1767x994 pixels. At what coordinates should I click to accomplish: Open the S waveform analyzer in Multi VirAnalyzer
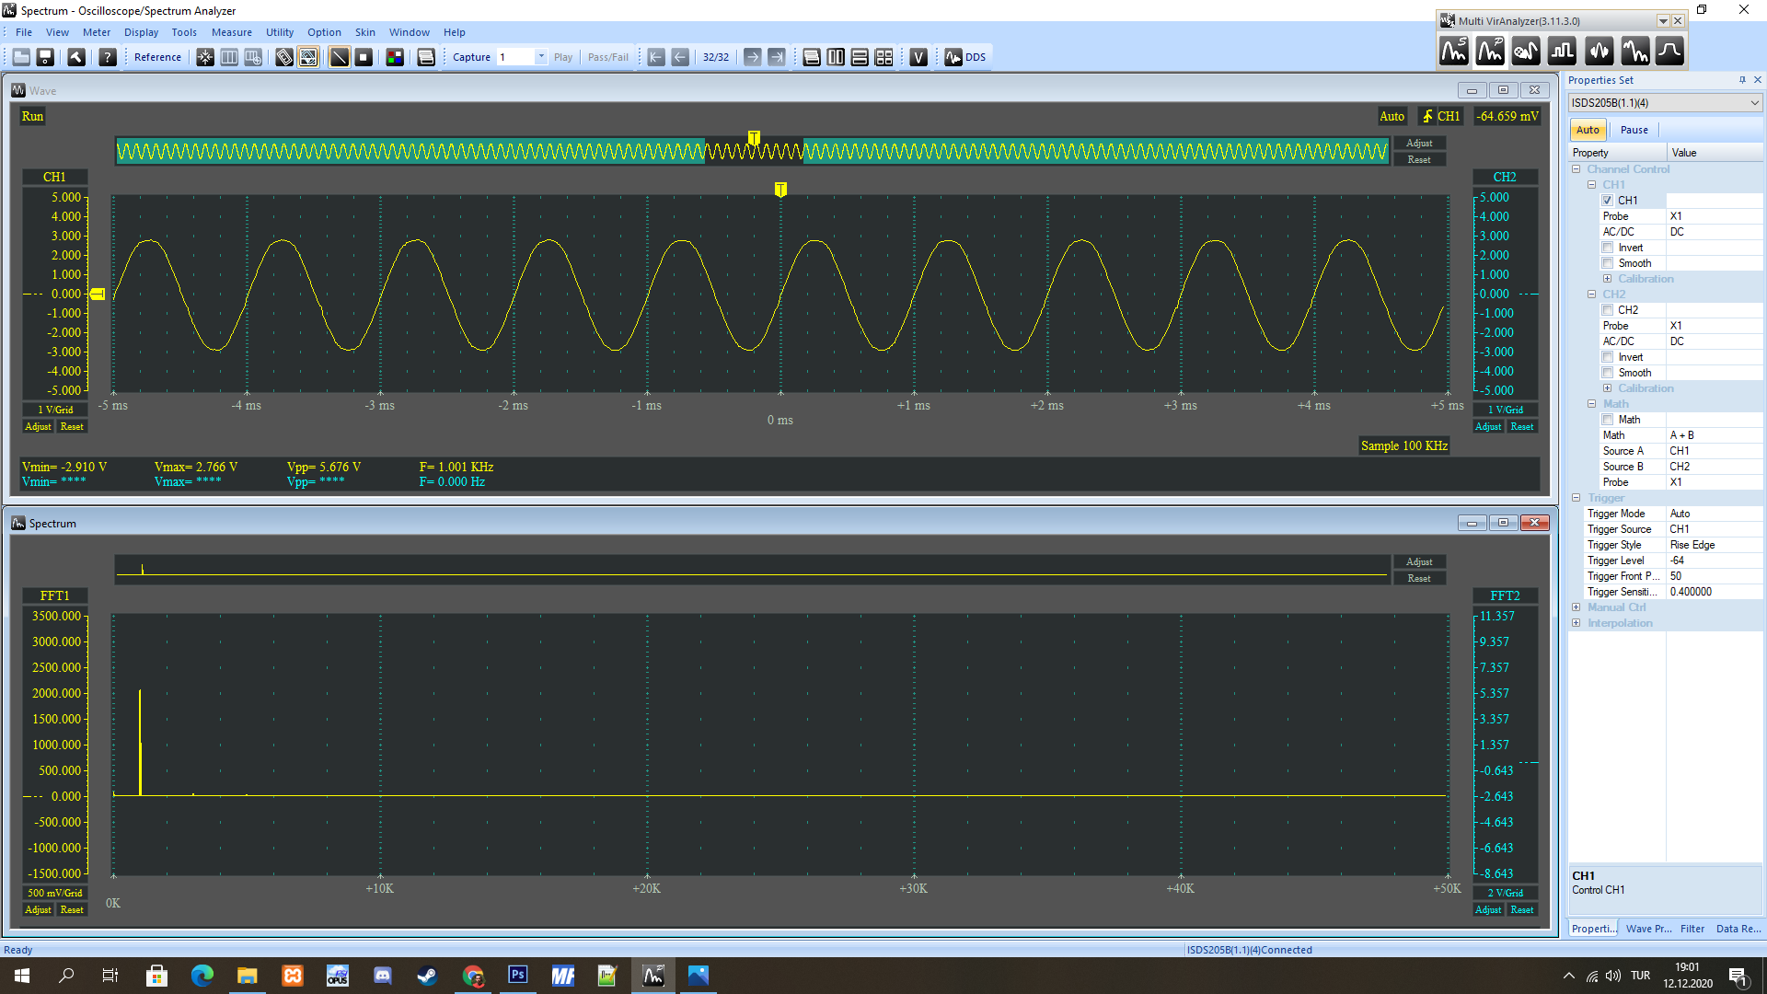point(1454,52)
